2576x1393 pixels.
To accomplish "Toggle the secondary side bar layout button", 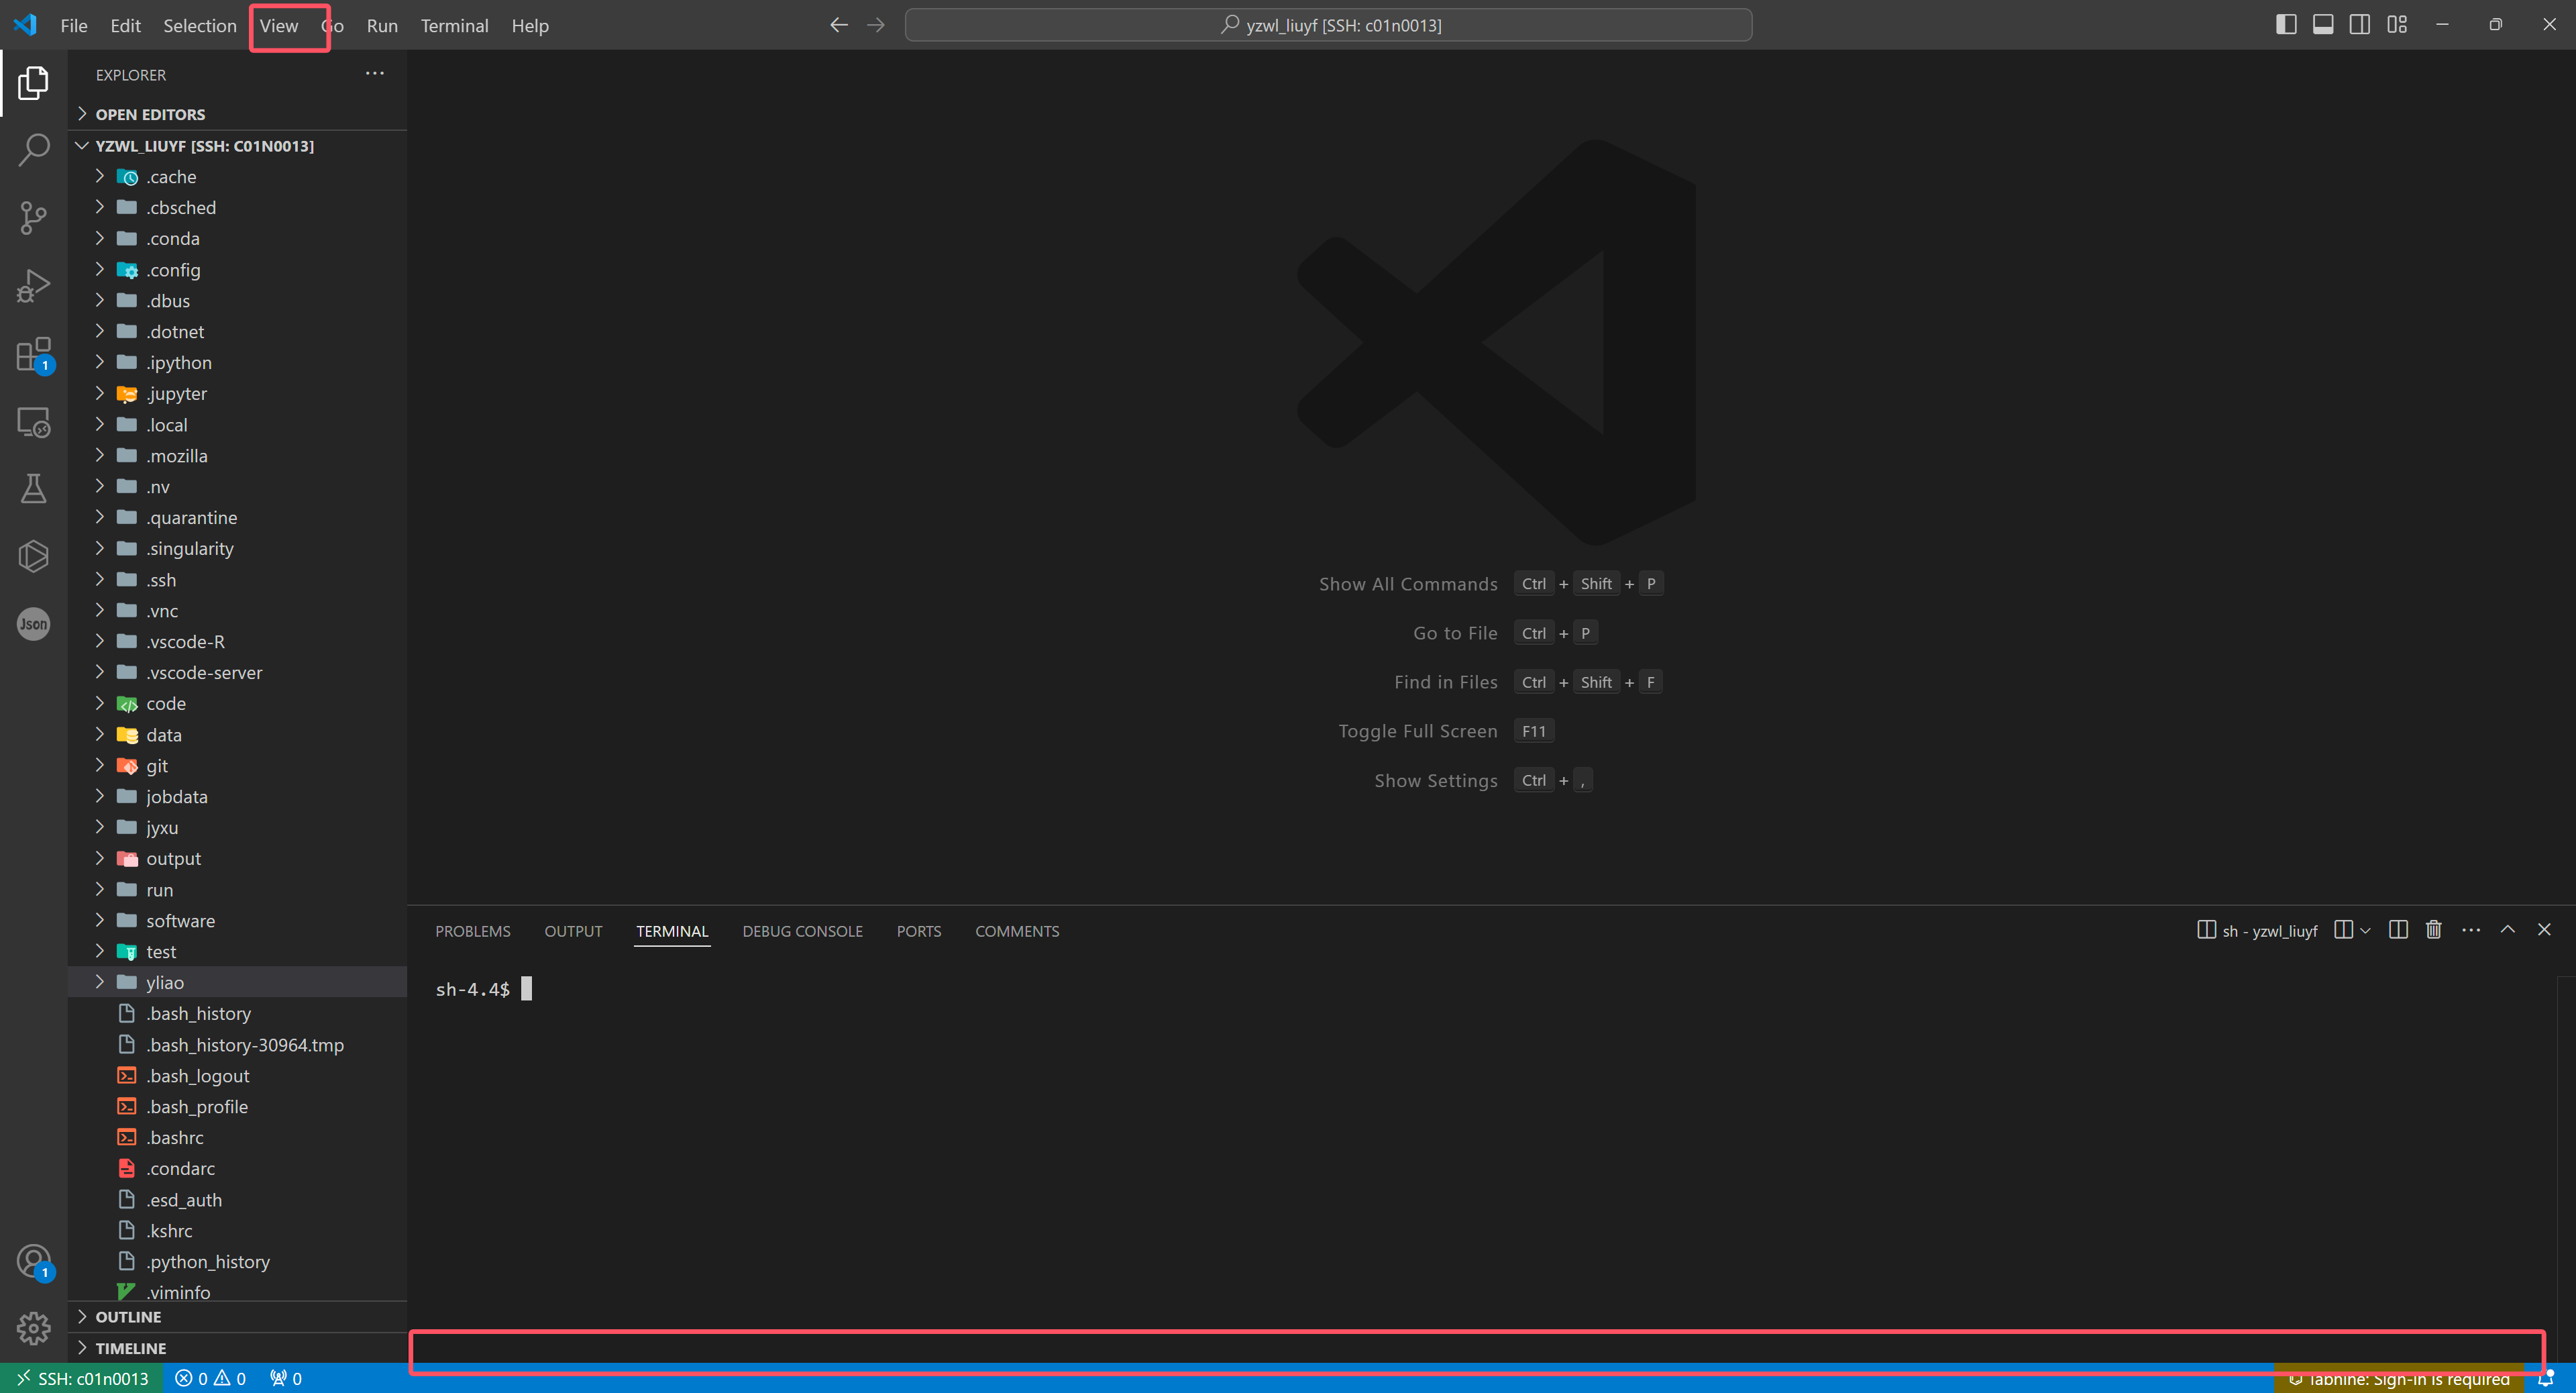I will pos(2360,25).
